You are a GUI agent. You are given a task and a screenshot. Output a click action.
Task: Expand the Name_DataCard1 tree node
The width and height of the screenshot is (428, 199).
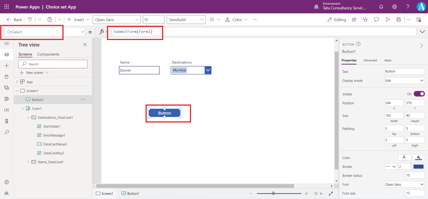[x=28, y=162]
